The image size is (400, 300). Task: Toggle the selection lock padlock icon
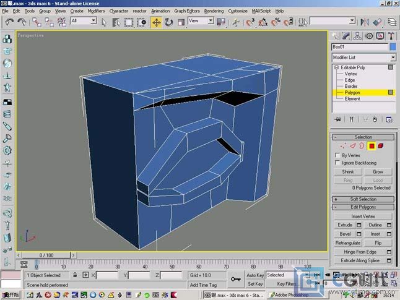[75, 275]
